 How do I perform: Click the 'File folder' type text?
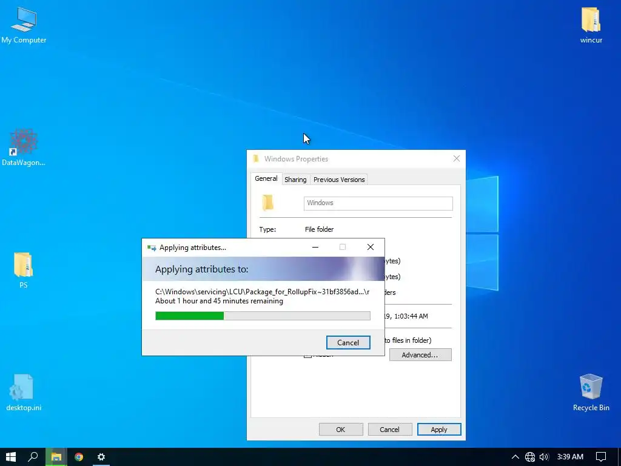(319, 229)
